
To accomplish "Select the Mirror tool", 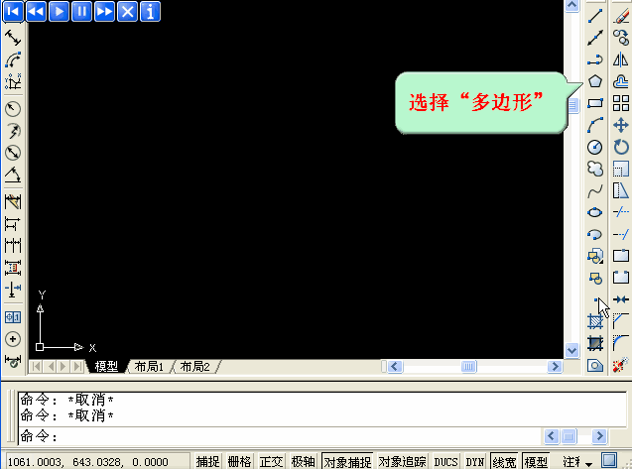I will 621,59.
